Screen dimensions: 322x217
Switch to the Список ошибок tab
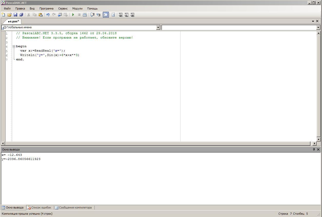click(40, 207)
